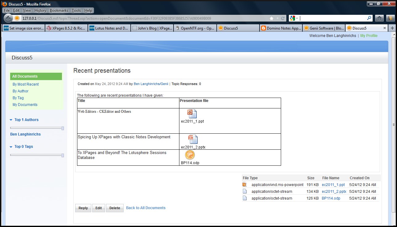Click the bookmark star in address bar
This screenshot has height=227, width=397.
click(x=271, y=18)
